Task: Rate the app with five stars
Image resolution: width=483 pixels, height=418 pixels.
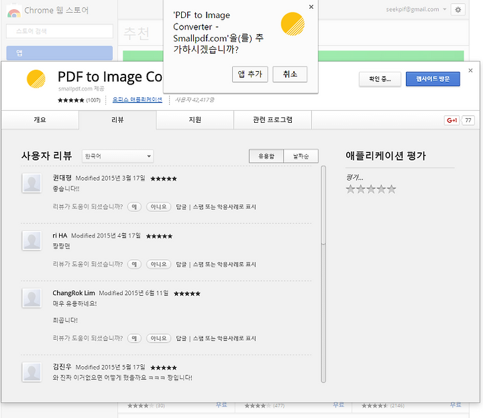Action: [391, 189]
